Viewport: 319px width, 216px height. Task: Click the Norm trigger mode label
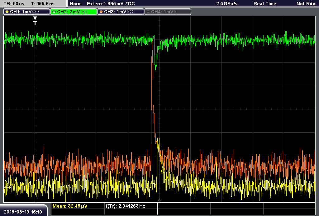pyautogui.click(x=75, y=4)
